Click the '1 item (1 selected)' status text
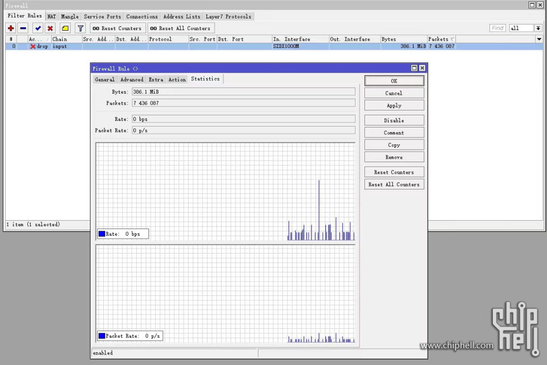Viewport: 547px width, 365px height. (33, 225)
